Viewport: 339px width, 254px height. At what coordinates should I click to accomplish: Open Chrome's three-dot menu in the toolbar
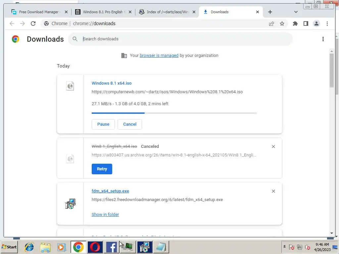click(x=327, y=23)
